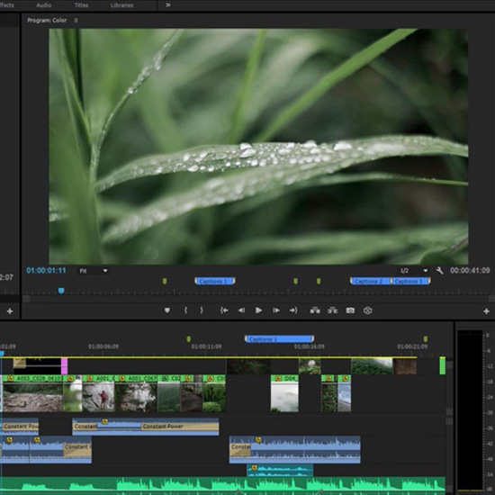This screenshot has width=495, height=495.
Task: Select the Captions 1 marker span in the timeline ruler
Action: (x=279, y=339)
